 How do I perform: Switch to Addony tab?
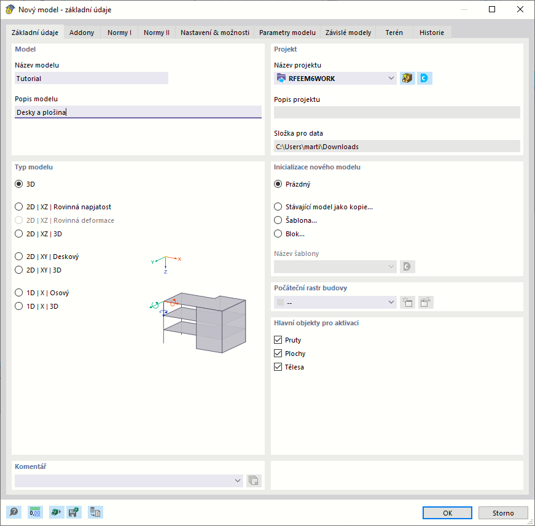(x=82, y=33)
